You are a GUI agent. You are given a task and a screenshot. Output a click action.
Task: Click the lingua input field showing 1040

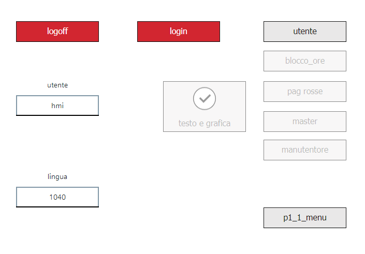pos(57,197)
